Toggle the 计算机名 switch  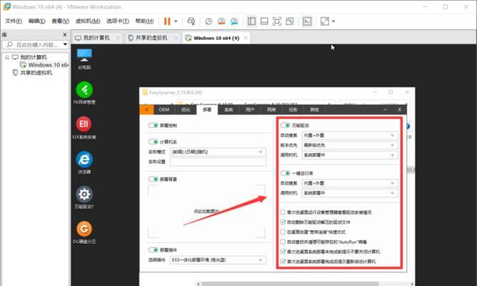[153, 142]
